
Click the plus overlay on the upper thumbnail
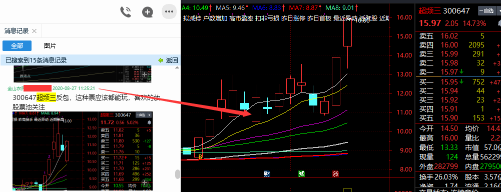click(145, 74)
